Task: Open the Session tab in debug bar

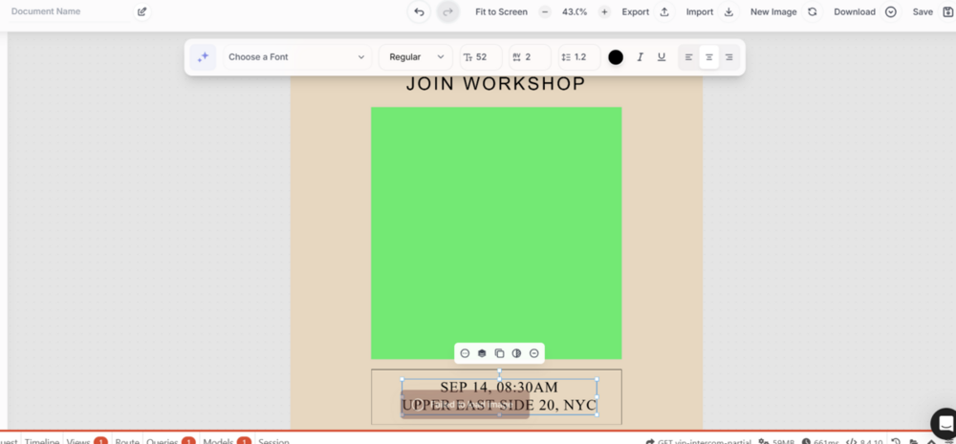Action: coord(273,441)
